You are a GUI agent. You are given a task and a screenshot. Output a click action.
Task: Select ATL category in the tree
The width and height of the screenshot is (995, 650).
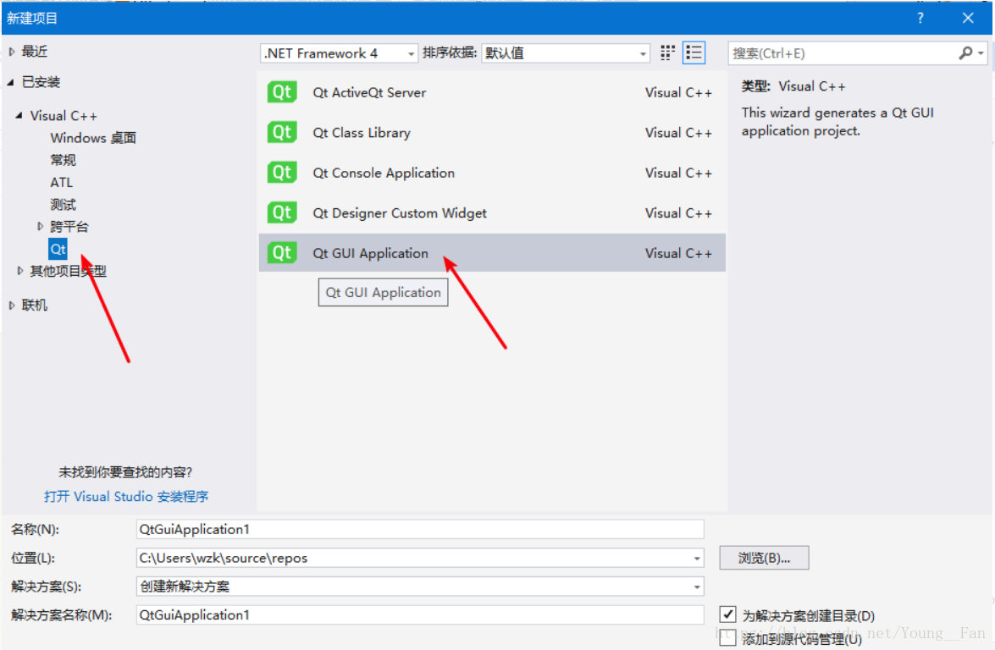click(62, 182)
